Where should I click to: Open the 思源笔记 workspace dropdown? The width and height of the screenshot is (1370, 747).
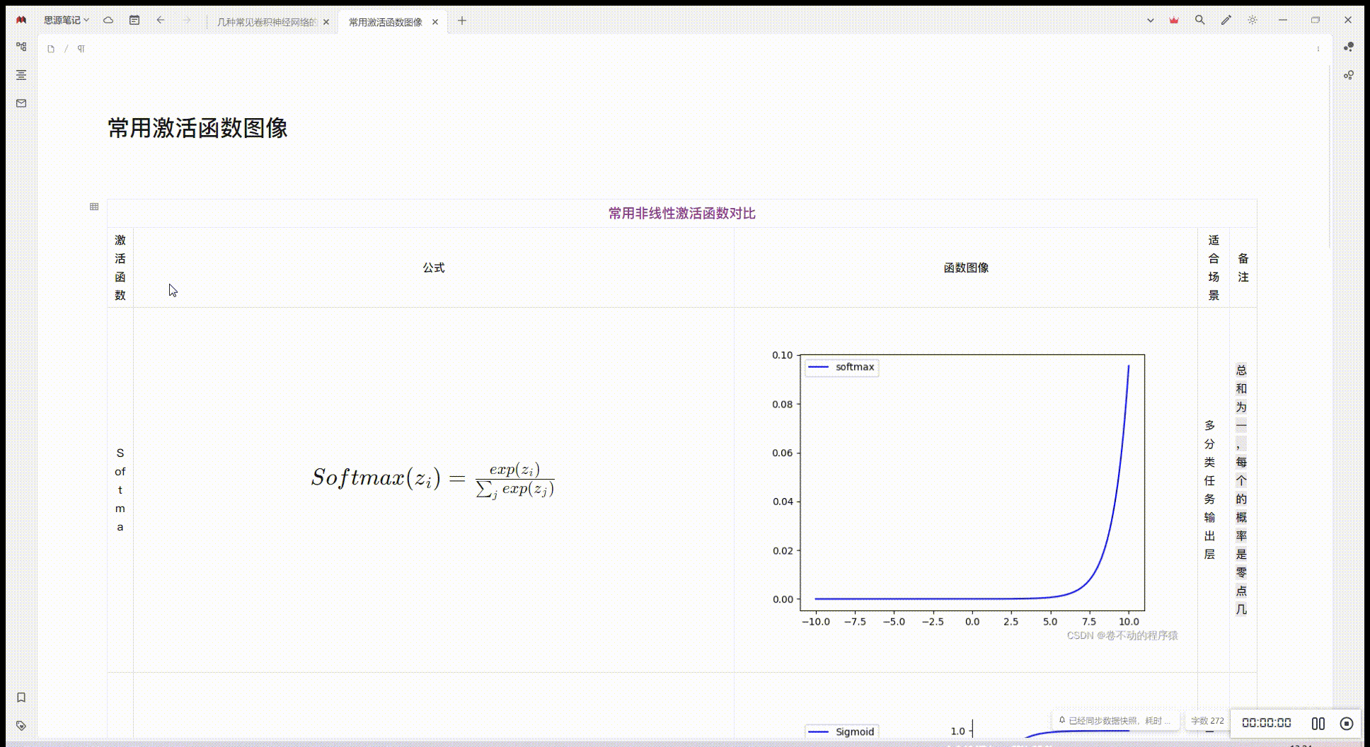(64, 20)
